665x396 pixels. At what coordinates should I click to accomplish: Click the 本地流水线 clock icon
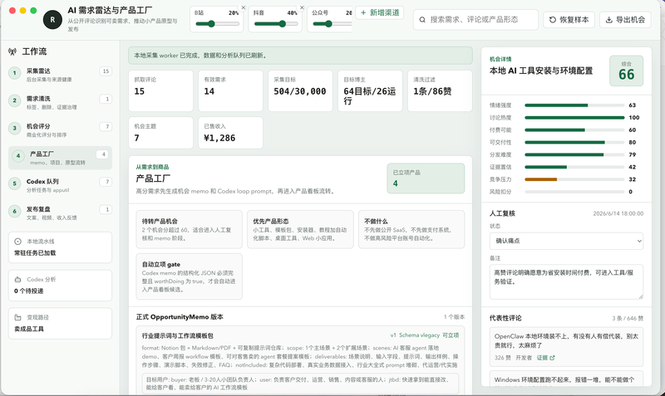pos(17,242)
